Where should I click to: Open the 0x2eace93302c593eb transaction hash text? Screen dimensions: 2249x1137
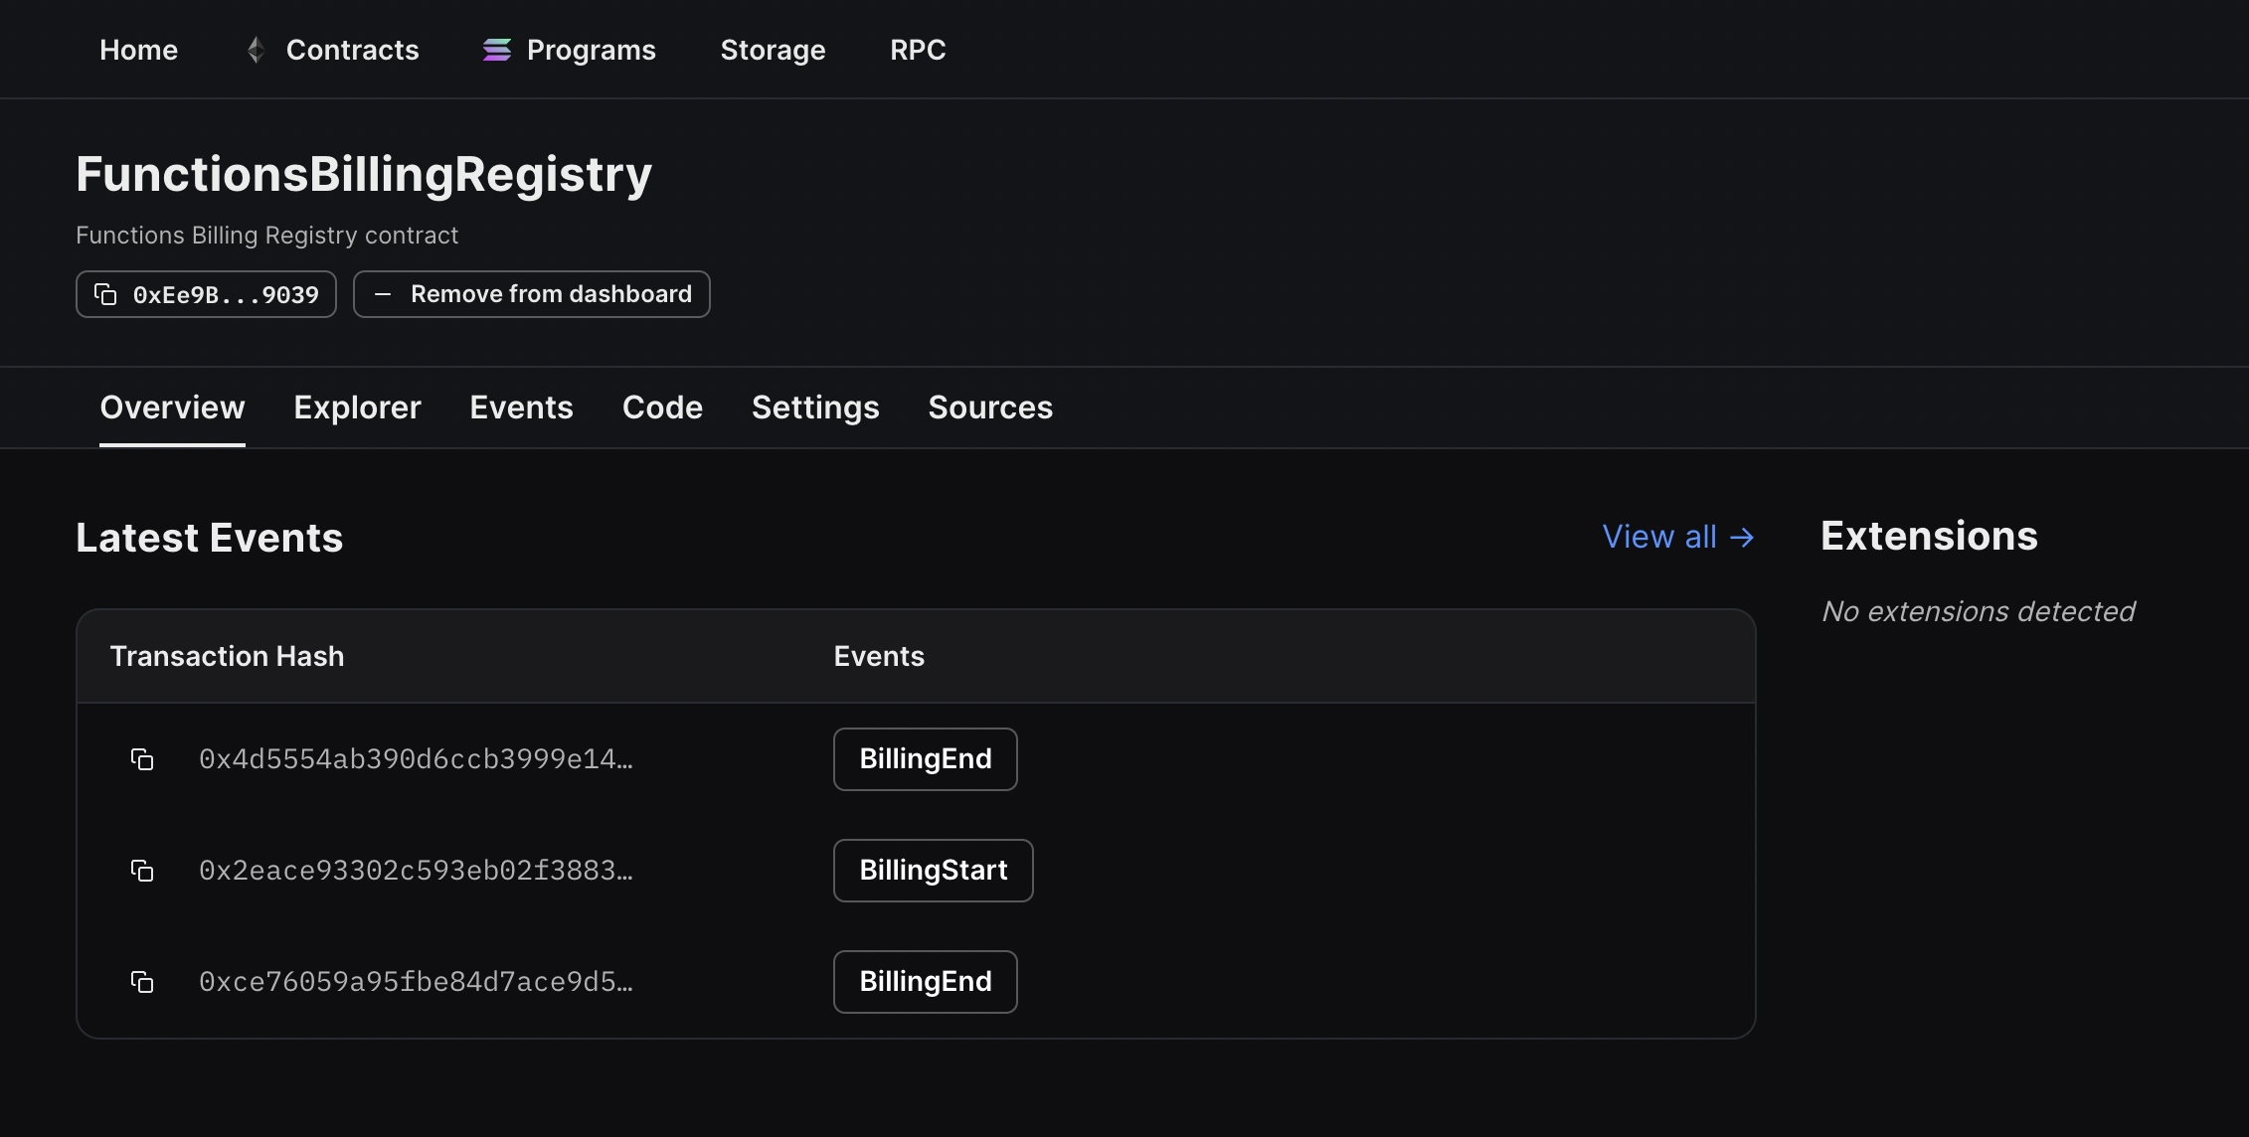point(416,871)
